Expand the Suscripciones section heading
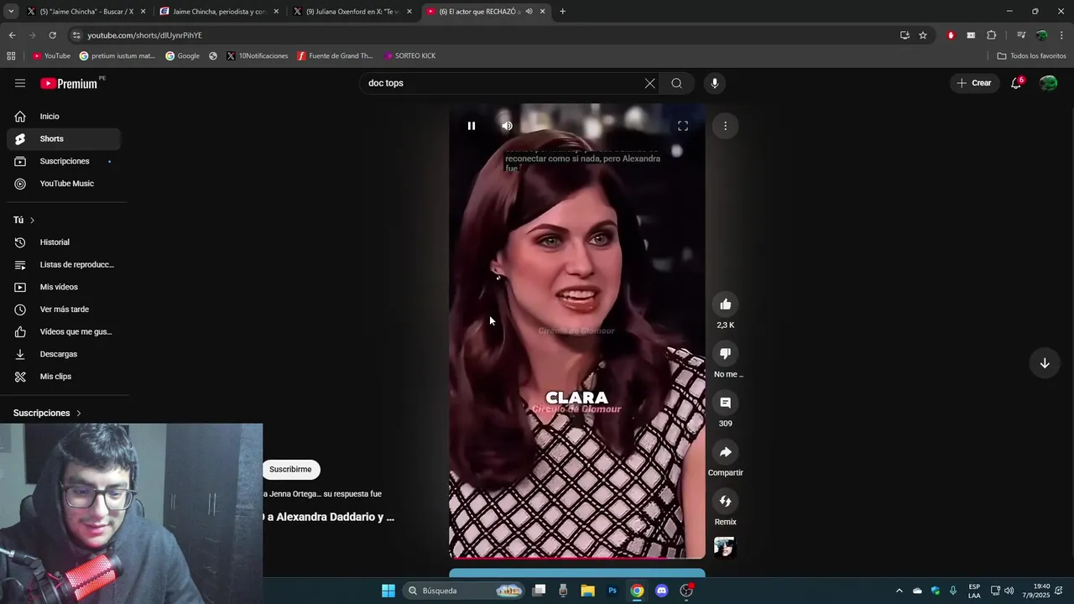This screenshot has width=1074, height=604. point(47,414)
